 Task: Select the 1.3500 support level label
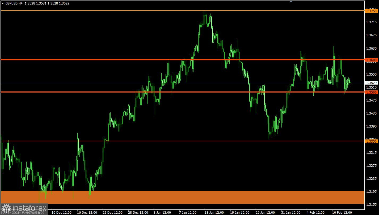click(x=371, y=92)
